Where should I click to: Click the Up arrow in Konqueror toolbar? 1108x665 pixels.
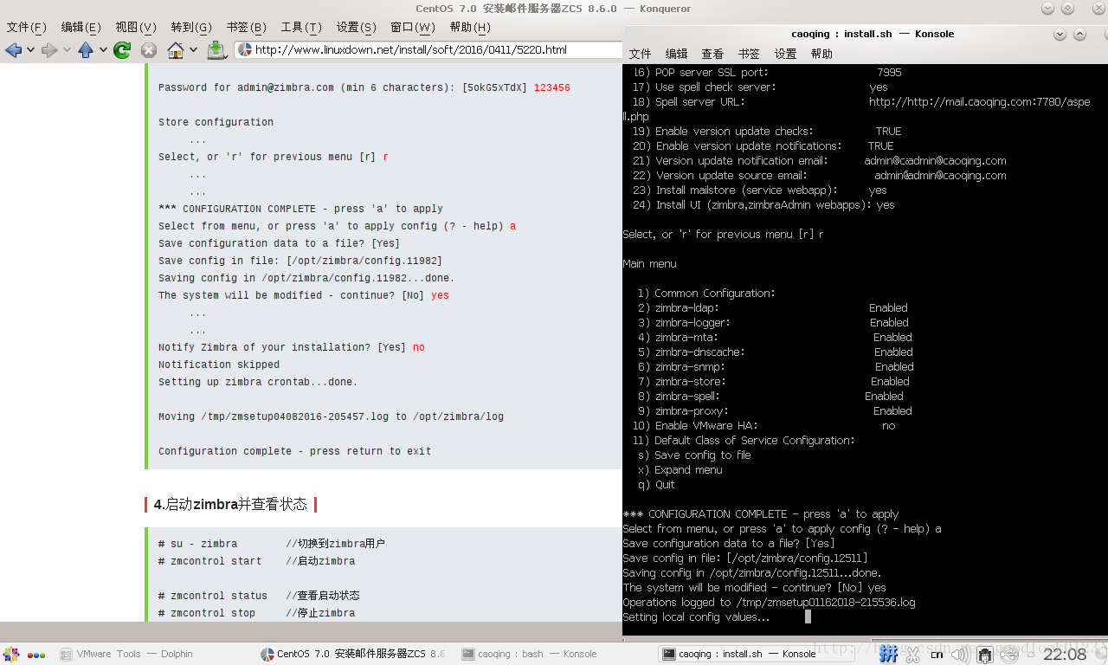(86, 50)
